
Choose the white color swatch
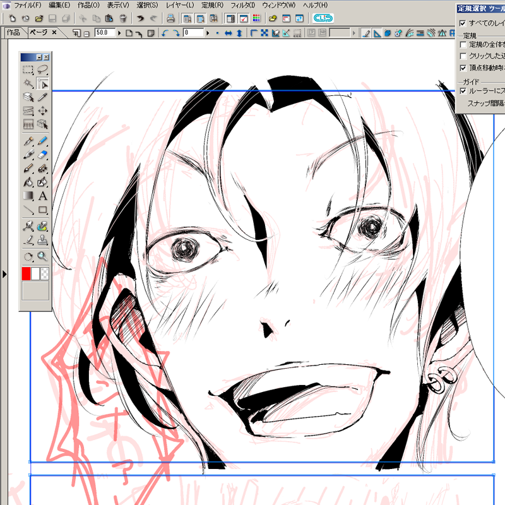[x=35, y=273]
